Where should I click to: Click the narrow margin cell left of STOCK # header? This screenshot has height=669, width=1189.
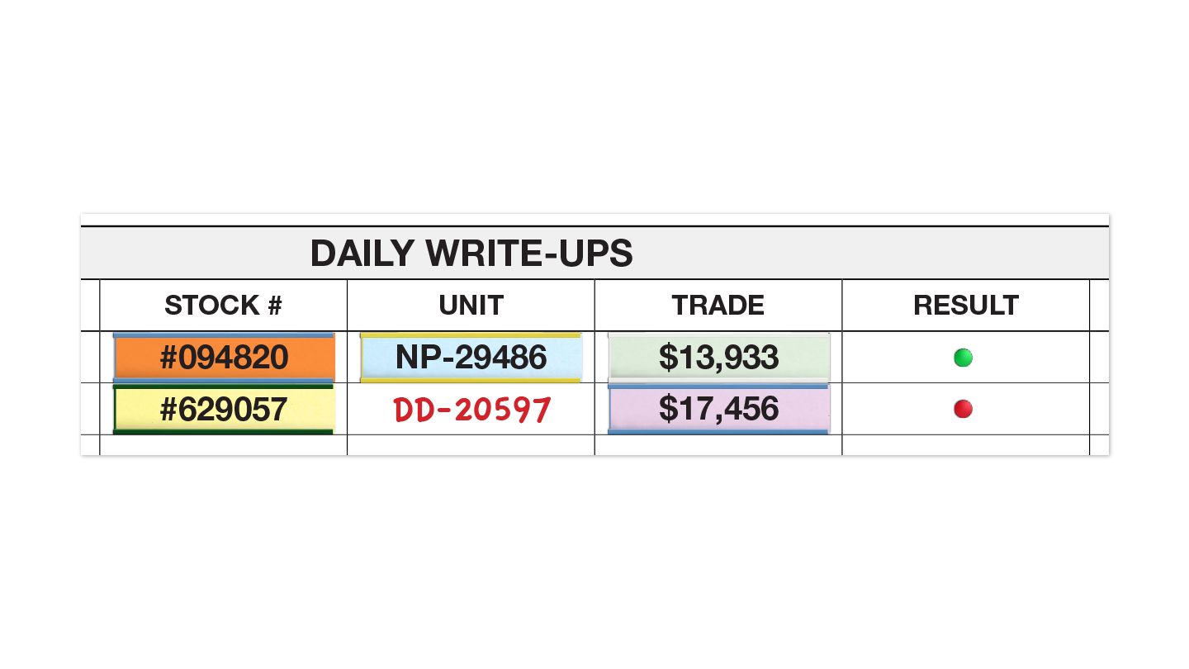90,306
